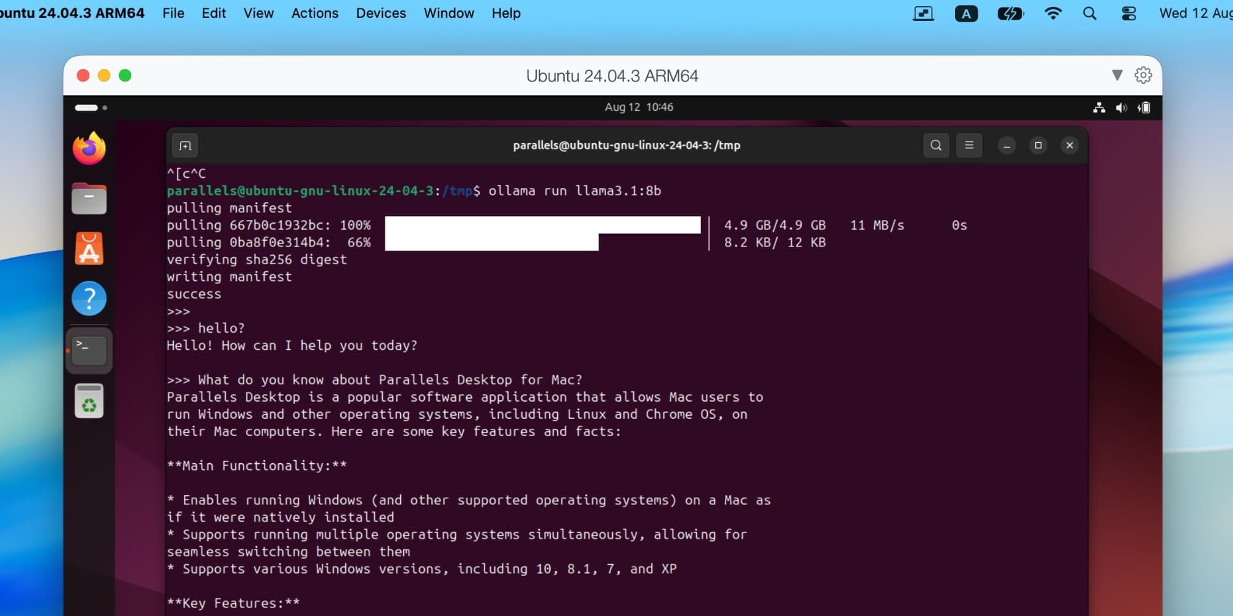Open macOS Spotlight search
The height and width of the screenshot is (616, 1233).
1089,14
